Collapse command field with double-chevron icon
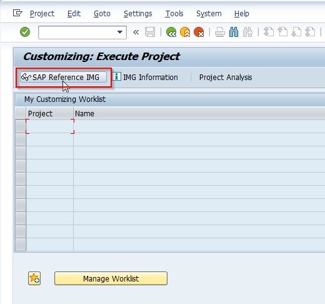325x304 pixels. (x=136, y=32)
